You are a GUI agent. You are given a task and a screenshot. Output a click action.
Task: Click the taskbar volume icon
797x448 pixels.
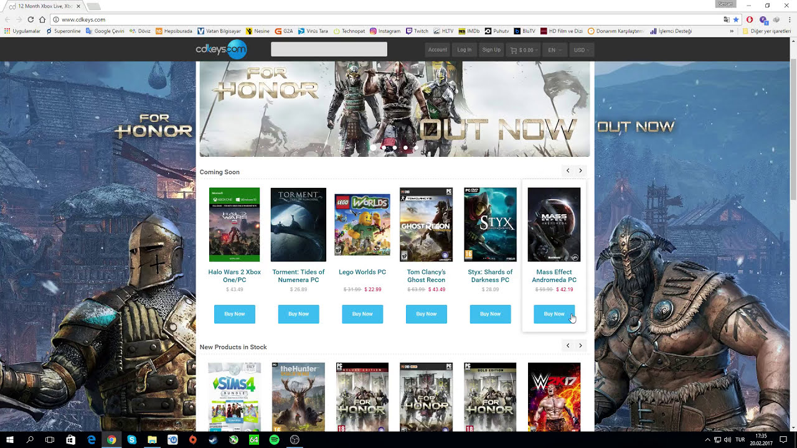point(727,440)
